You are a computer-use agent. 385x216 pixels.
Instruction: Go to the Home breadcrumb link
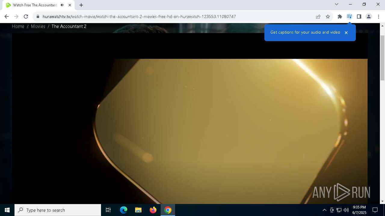click(x=18, y=26)
